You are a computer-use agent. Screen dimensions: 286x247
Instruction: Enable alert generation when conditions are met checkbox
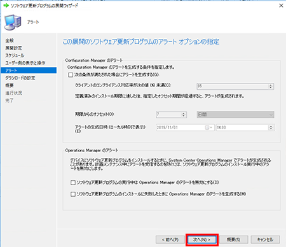coord(71,74)
